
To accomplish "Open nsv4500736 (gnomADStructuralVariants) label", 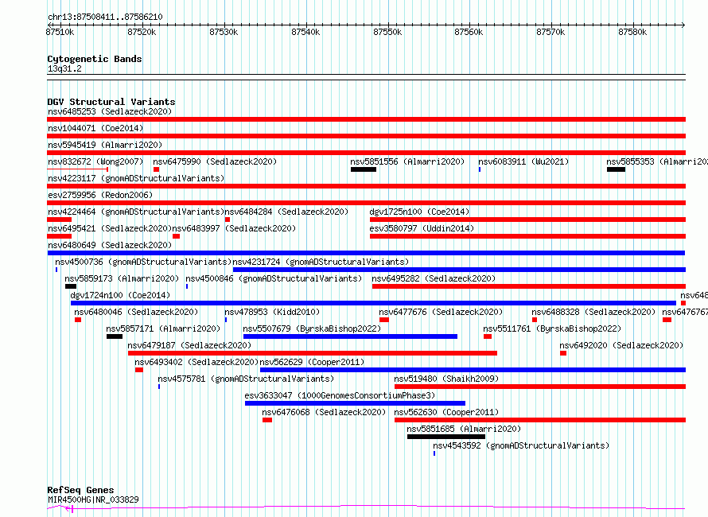I will pos(143,262).
